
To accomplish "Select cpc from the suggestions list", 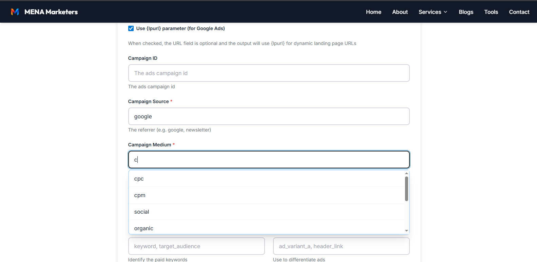I will (266, 178).
